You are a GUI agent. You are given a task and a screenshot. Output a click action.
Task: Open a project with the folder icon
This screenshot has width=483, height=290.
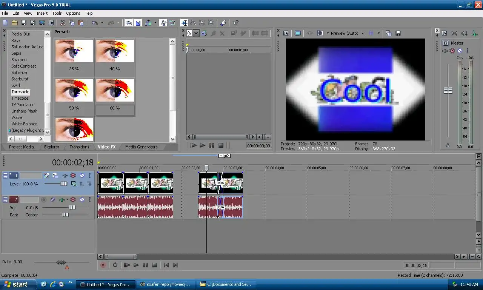(14, 23)
